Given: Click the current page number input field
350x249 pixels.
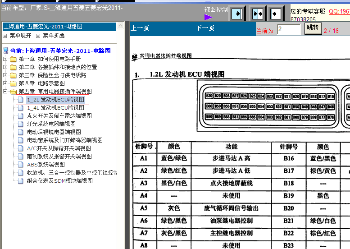Looking at the screenshot, I should 289,29.
